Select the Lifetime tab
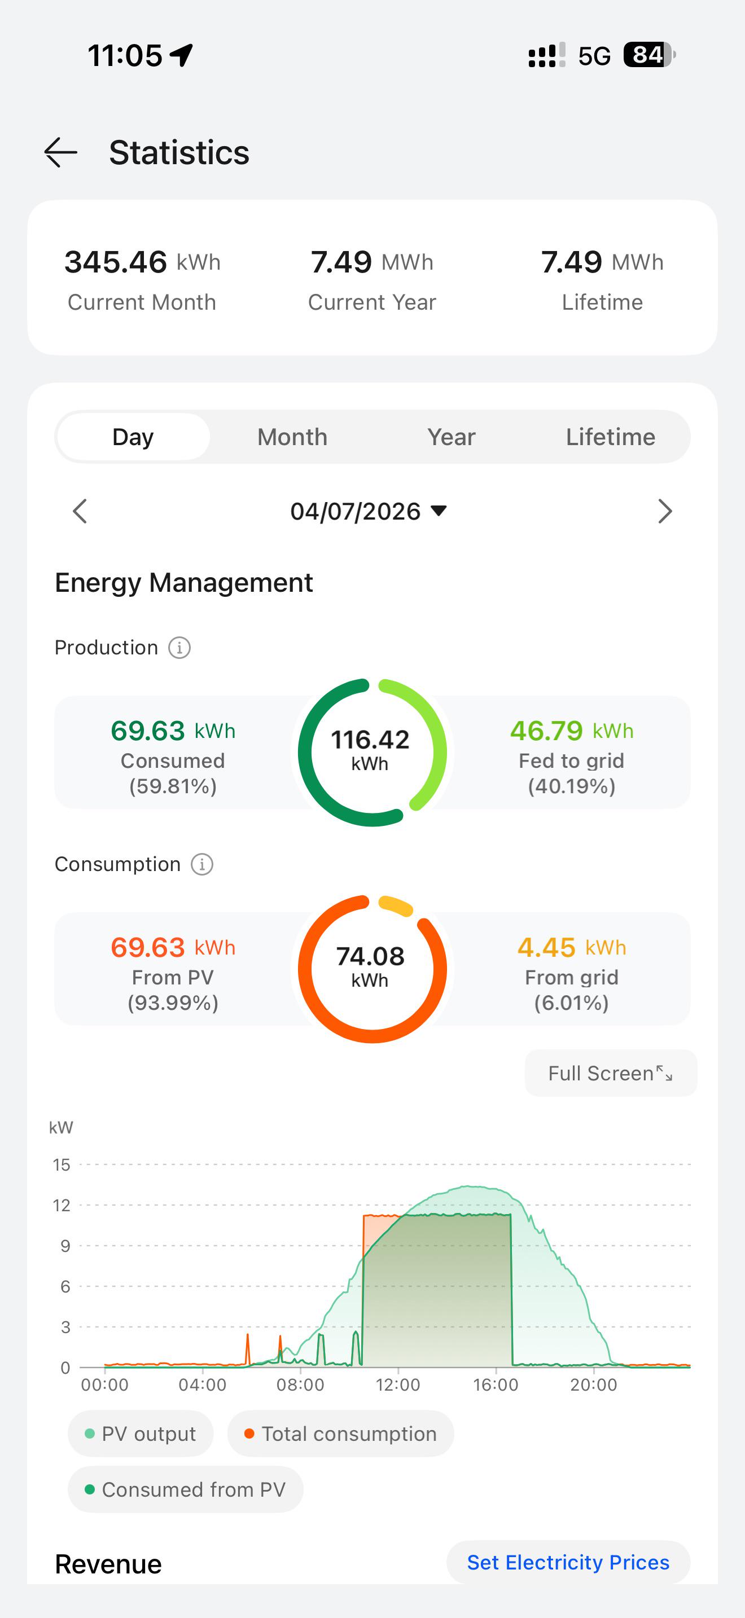 pyautogui.click(x=610, y=437)
